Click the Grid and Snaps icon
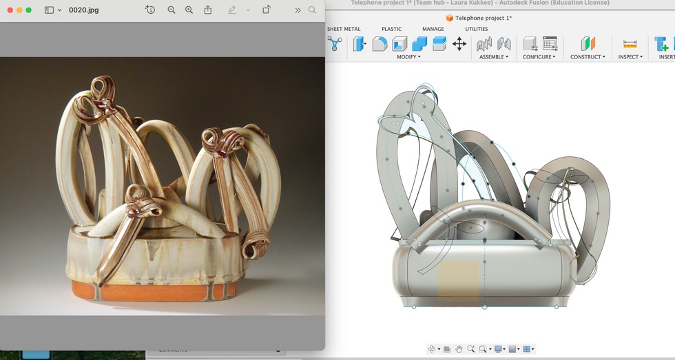Image resolution: width=675 pixels, height=360 pixels. [512, 349]
